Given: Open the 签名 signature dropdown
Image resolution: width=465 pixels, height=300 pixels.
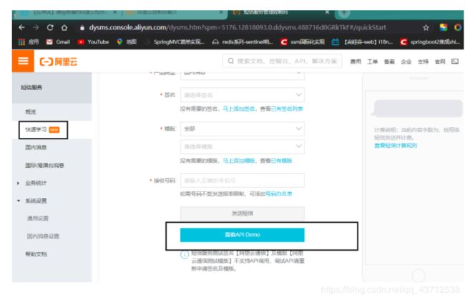Looking at the screenshot, I should coord(243,95).
